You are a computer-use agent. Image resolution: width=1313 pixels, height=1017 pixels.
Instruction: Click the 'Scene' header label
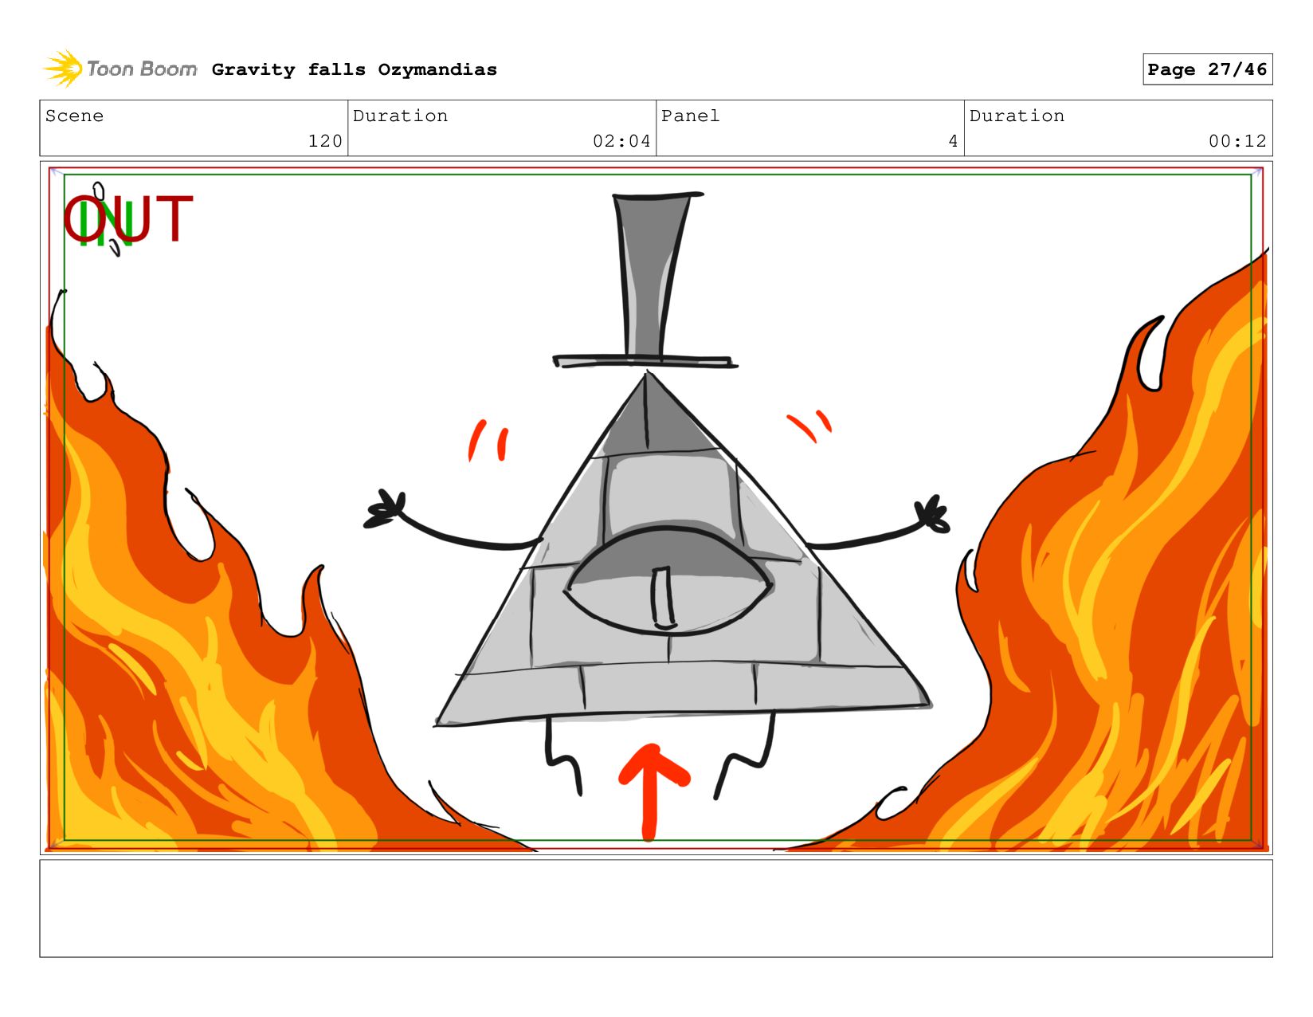74,116
